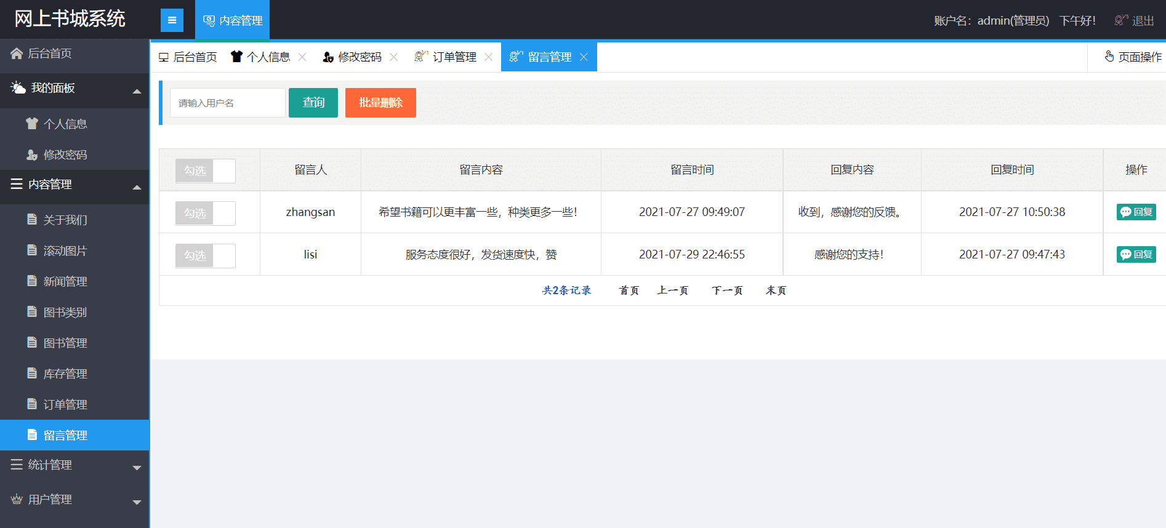Click the 退出 logout link

1143,21
